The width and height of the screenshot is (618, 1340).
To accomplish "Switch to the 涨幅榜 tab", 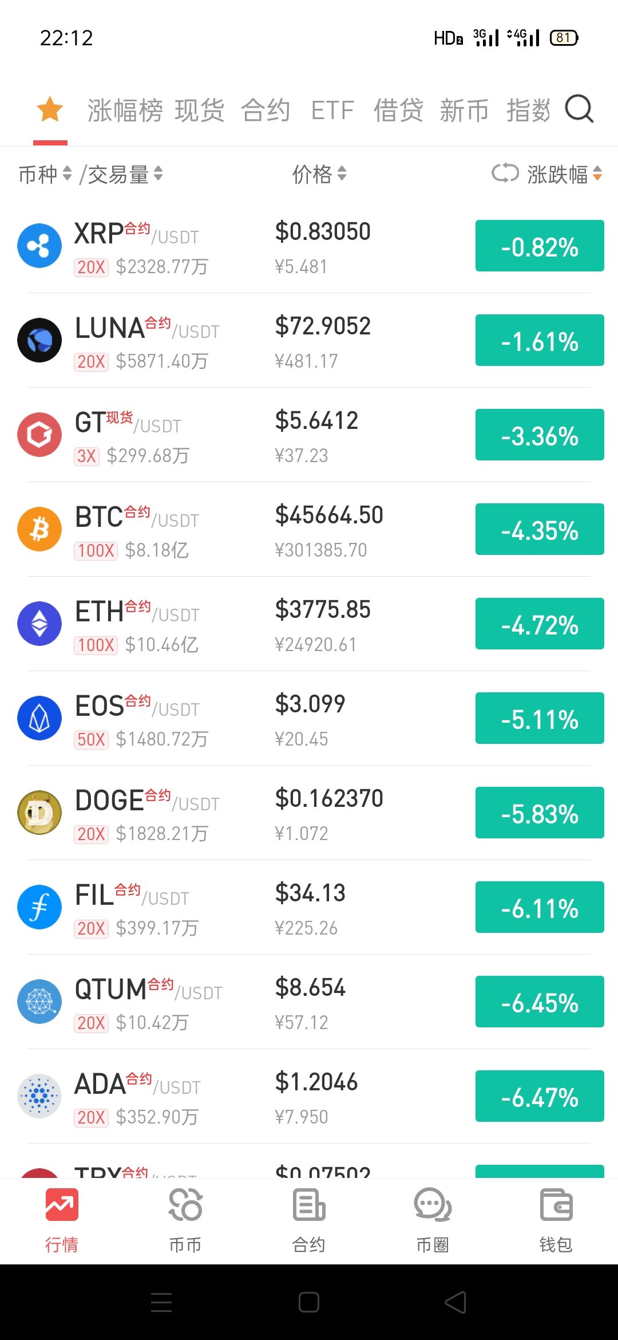I will click(x=125, y=110).
